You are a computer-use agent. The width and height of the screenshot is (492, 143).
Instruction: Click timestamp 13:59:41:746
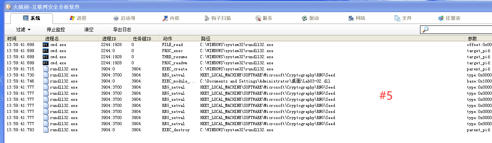21,81
